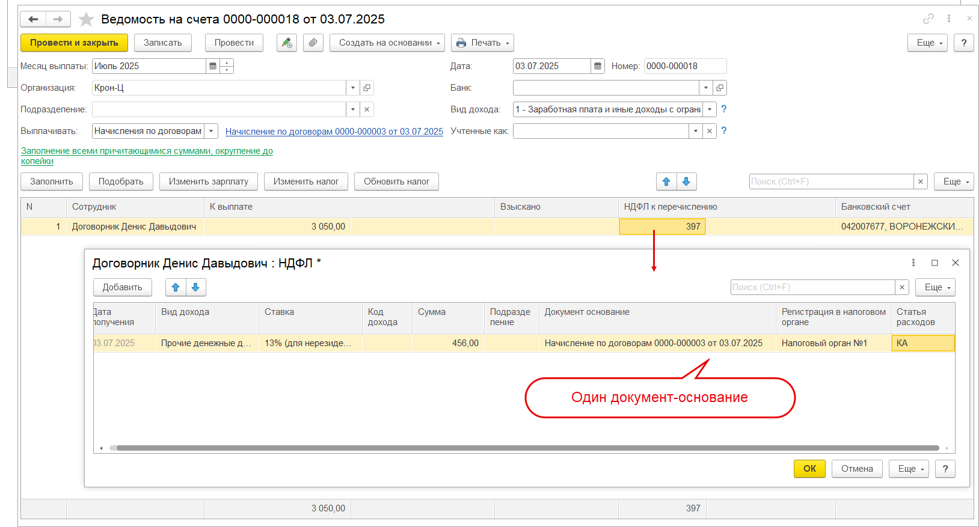Click Изменить налог

pos(306,181)
